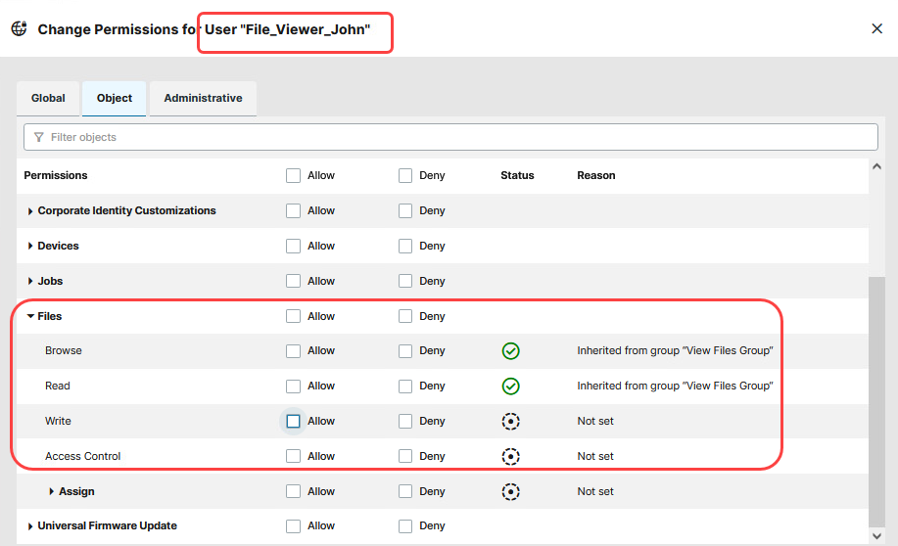898x546 pixels.
Task: Click the not-set status icon for Access Control
Action: [510, 457]
